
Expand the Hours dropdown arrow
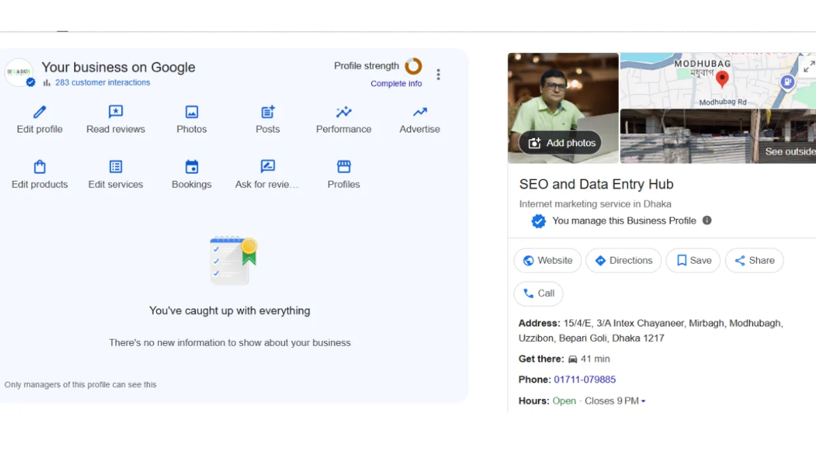[643, 401]
